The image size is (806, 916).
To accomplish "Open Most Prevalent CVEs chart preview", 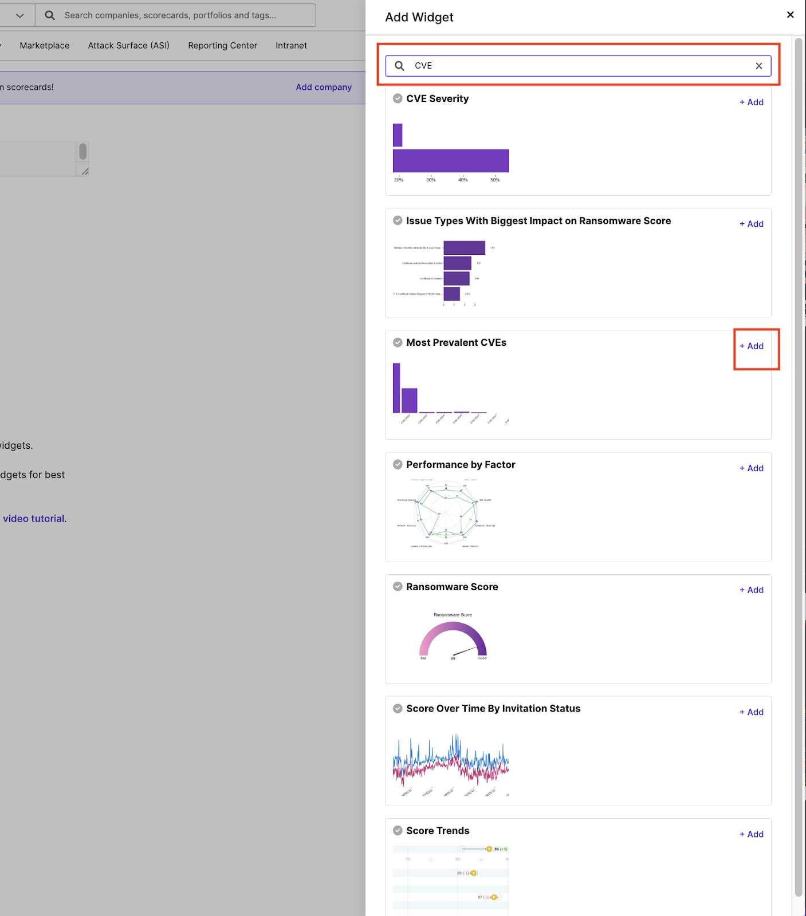I will coord(451,393).
